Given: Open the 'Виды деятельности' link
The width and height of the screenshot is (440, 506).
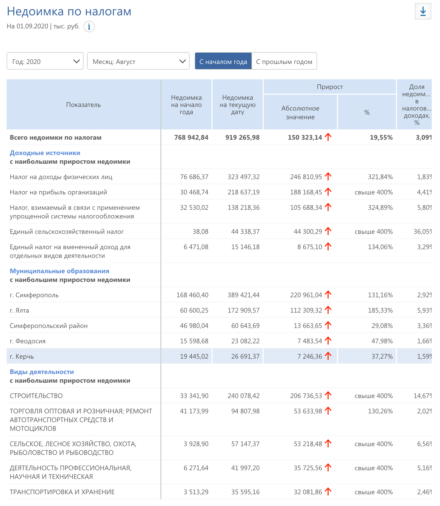Looking at the screenshot, I should click(x=42, y=372).
